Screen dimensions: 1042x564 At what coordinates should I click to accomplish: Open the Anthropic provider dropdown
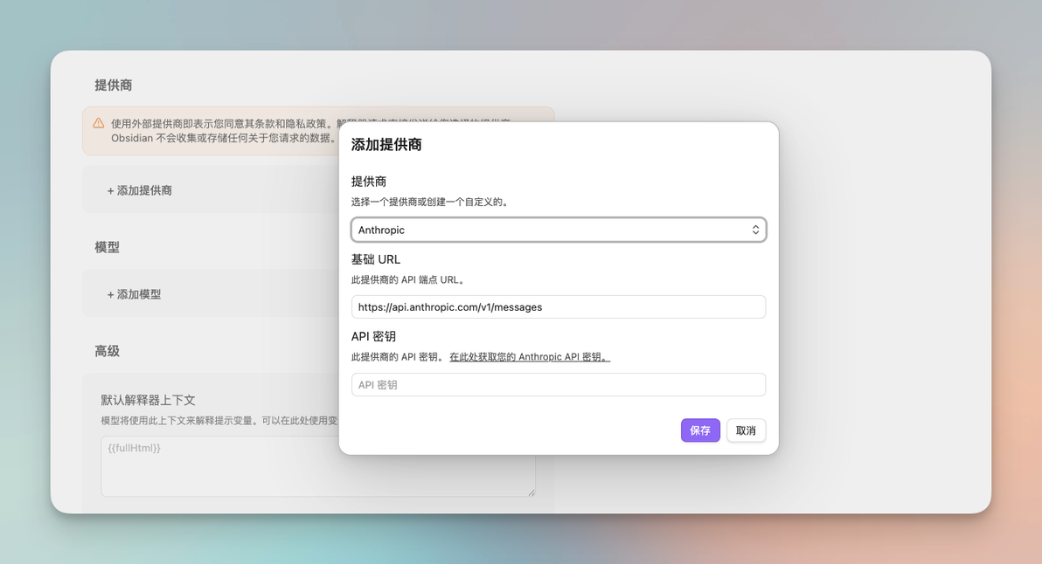(x=559, y=230)
